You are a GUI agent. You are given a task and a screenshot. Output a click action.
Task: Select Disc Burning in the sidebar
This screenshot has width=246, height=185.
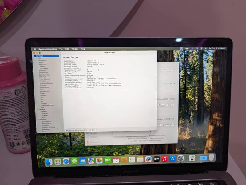click(44, 75)
